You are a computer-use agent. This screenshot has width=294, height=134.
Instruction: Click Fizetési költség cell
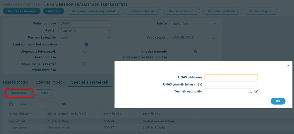click(74, 121)
